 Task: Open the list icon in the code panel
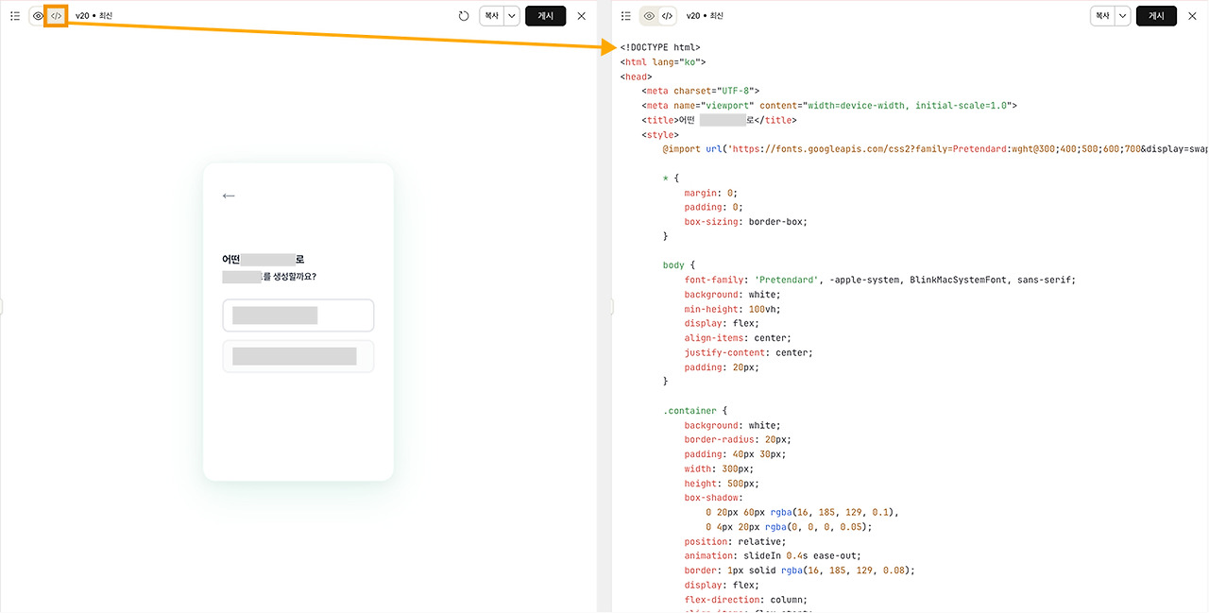point(626,16)
